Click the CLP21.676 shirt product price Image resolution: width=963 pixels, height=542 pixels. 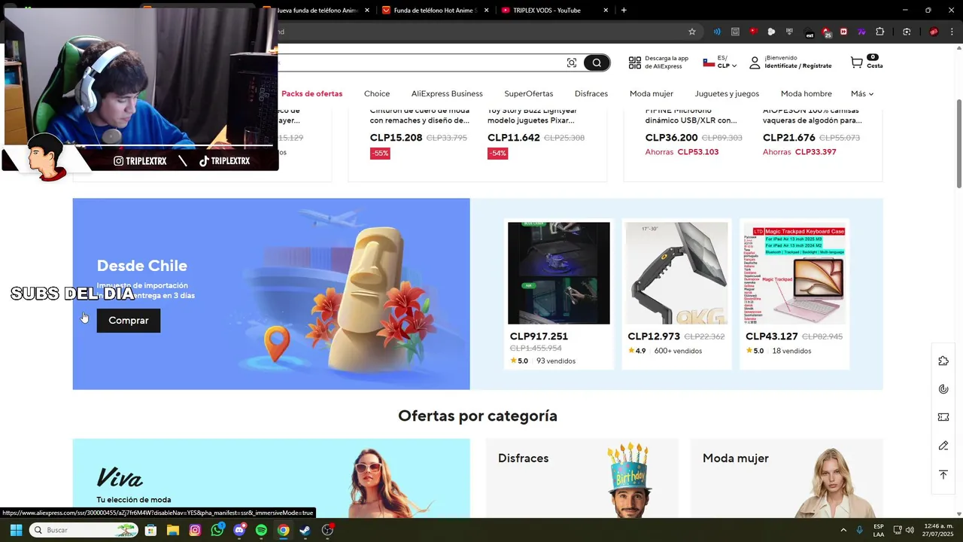click(x=789, y=138)
